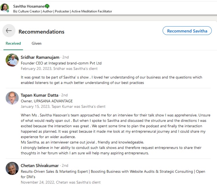Open Sridhar Ramanujam's profile name link

40,57
